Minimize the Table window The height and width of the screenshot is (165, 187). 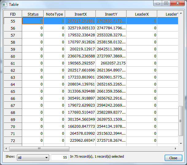click(158, 3)
